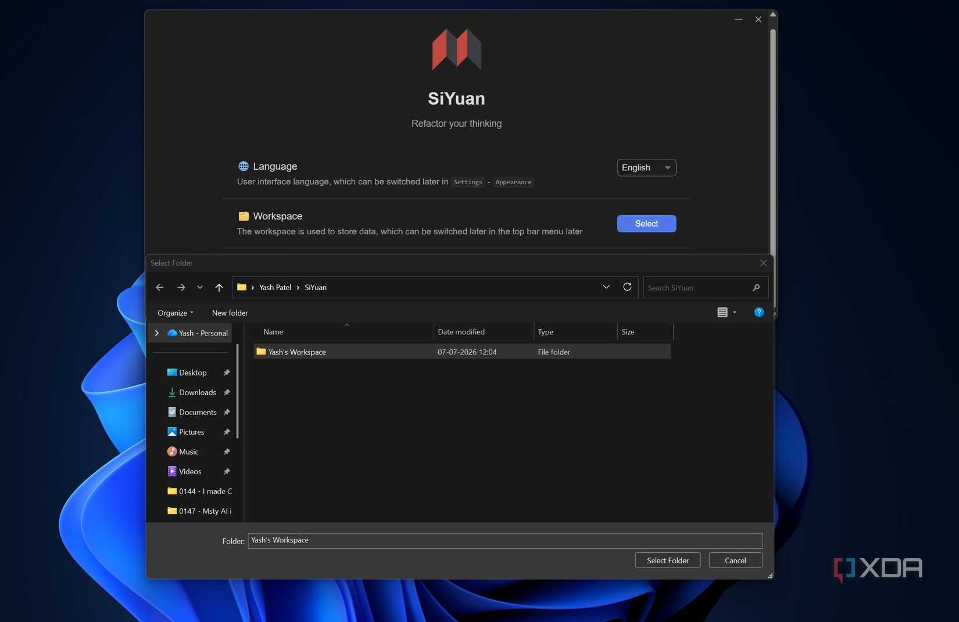This screenshot has width=959, height=622.
Task: Click the Settings keyword tag
Action: 468,182
